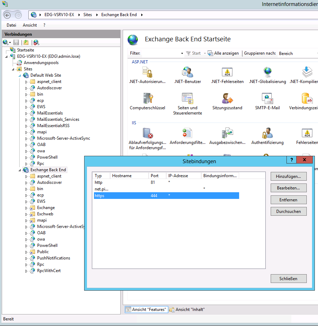Collapse the EDG-VSRV10-EX server node

(x=6, y=57)
